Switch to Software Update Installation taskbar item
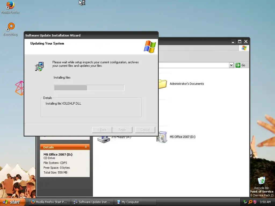 [92, 202]
